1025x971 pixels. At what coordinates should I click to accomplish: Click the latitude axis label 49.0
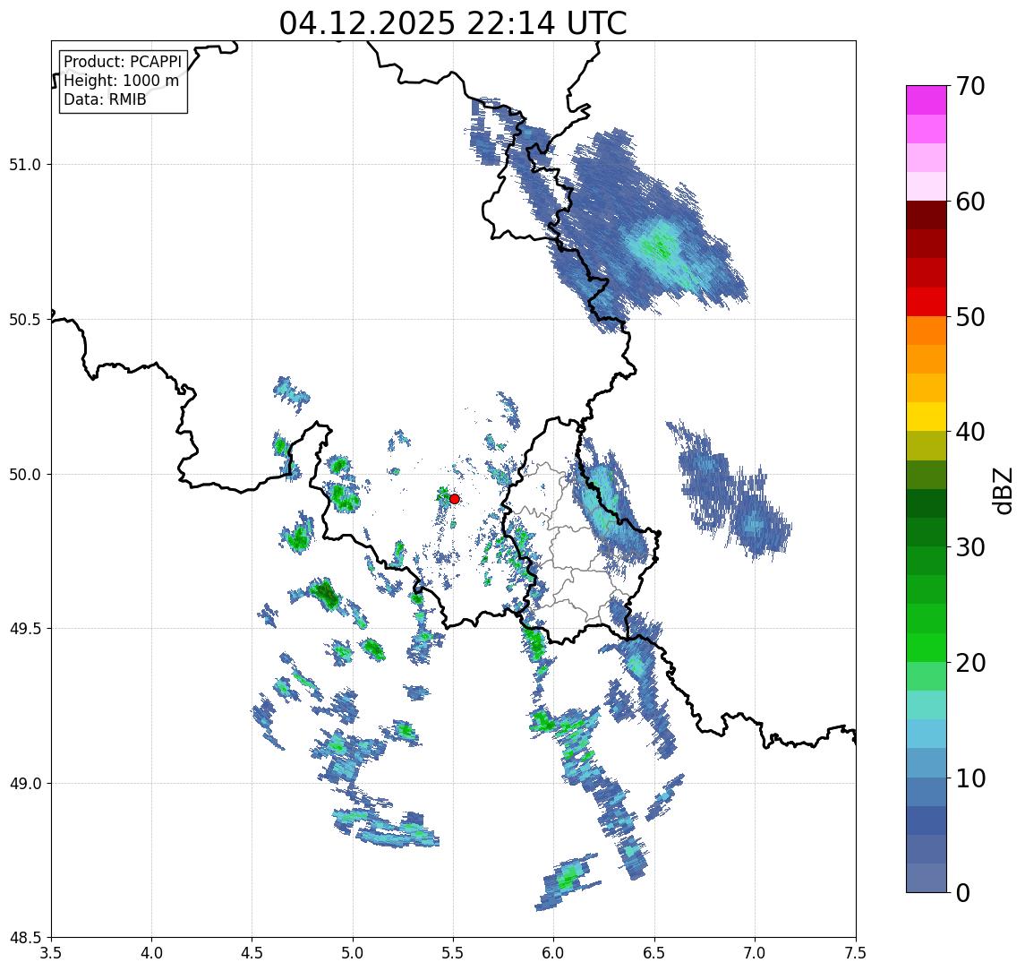coord(25,783)
